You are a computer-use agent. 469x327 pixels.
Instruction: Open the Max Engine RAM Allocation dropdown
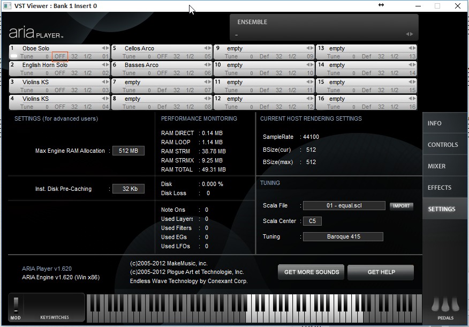coord(128,151)
